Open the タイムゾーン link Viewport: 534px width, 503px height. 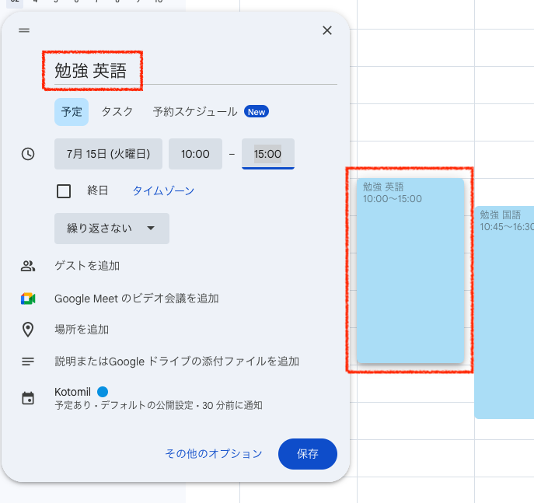pos(163,190)
